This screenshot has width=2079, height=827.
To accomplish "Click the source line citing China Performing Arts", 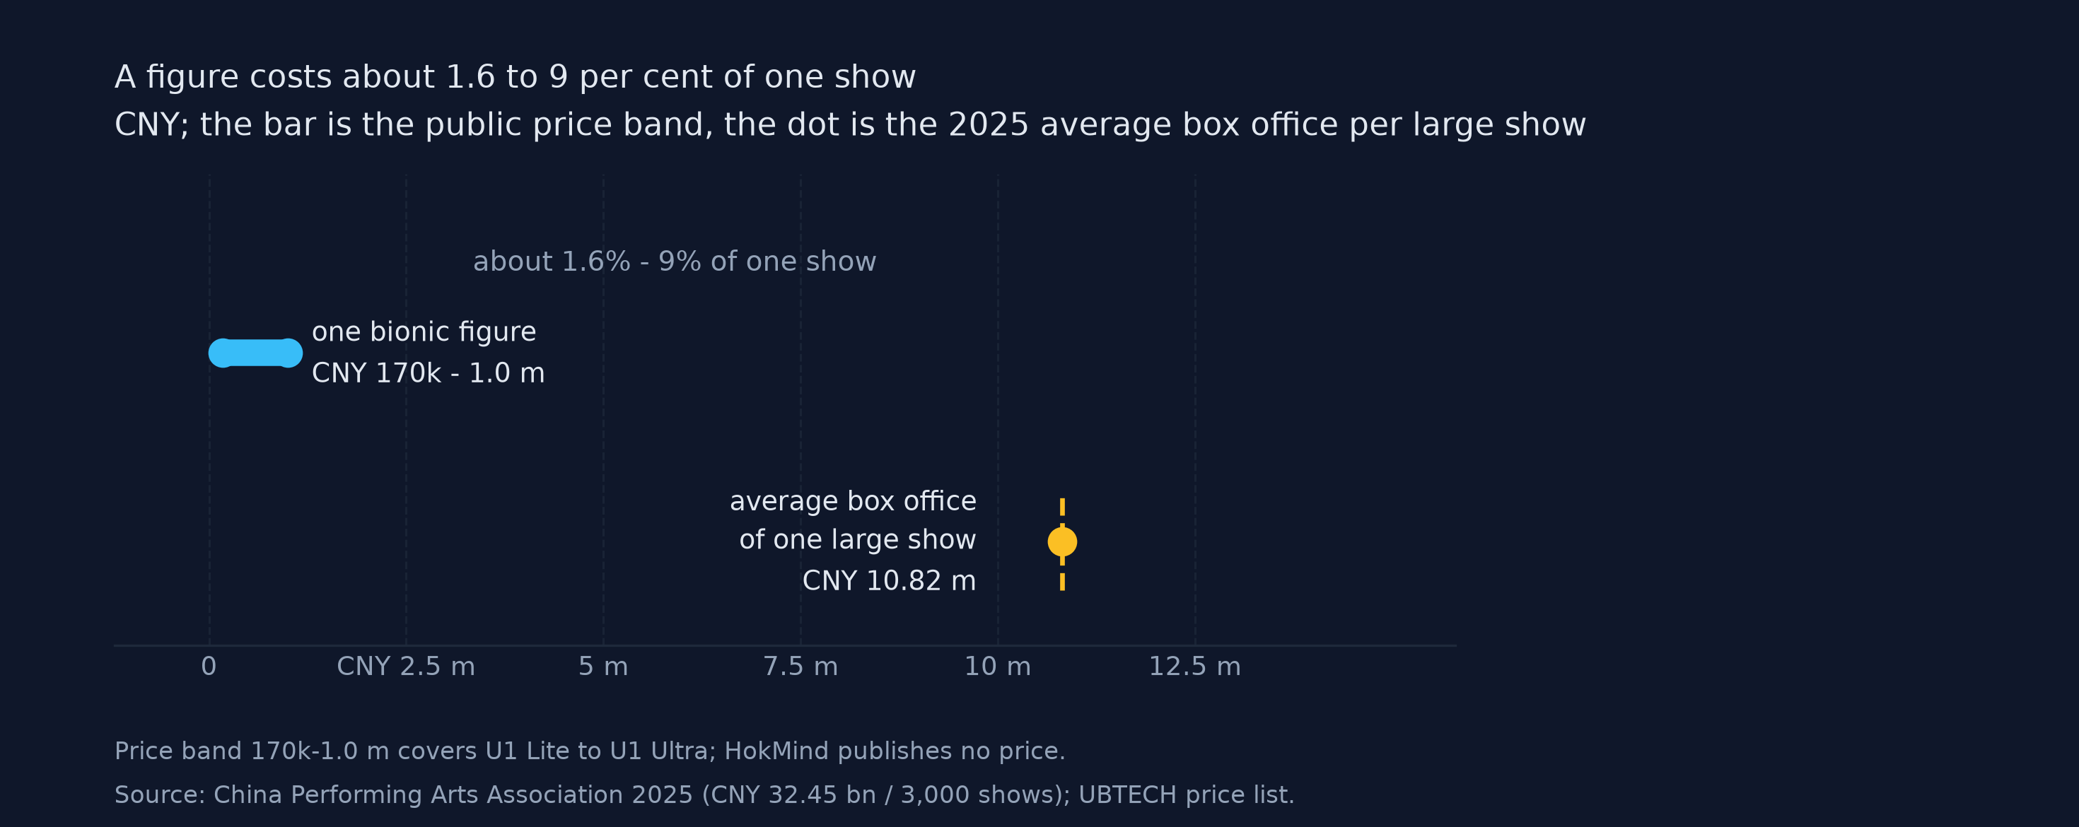I will click(x=704, y=794).
